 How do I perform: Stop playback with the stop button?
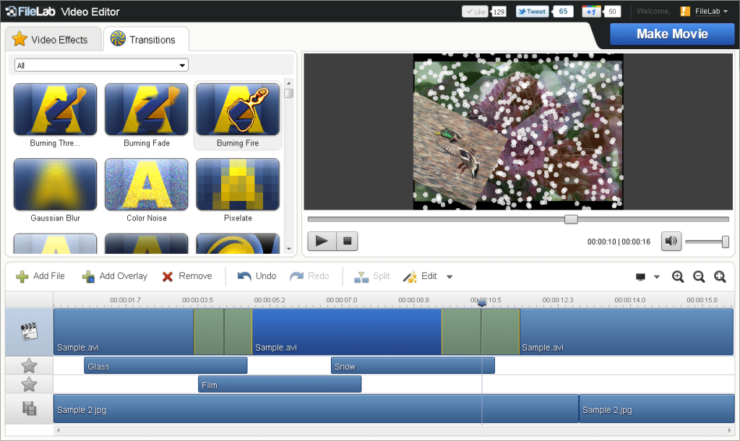pyautogui.click(x=348, y=241)
